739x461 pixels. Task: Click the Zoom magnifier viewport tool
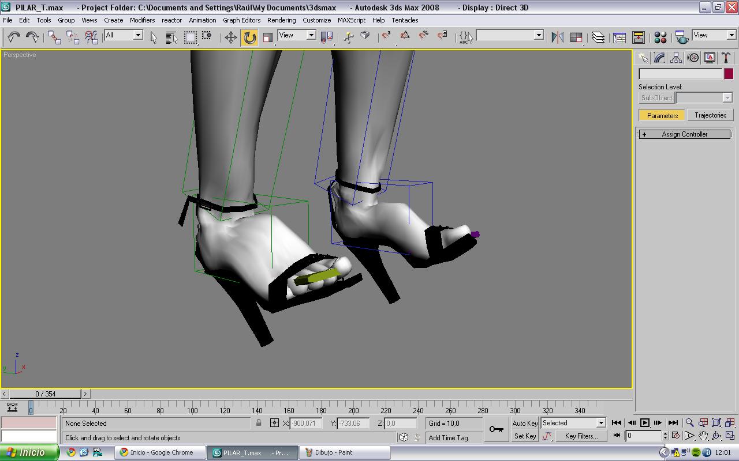click(689, 423)
